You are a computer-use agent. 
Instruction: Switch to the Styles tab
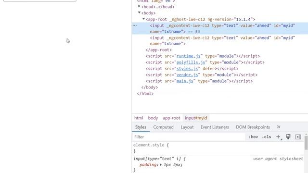tap(141, 127)
